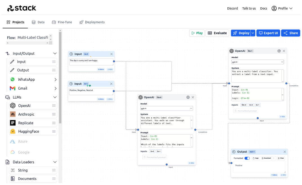
Task: Click System prompt box on llm-0 node
Action: point(167,122)
